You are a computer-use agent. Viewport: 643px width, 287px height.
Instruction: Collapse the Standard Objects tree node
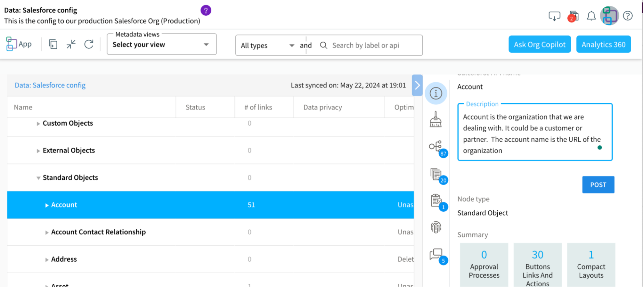[x=38, y=178]
